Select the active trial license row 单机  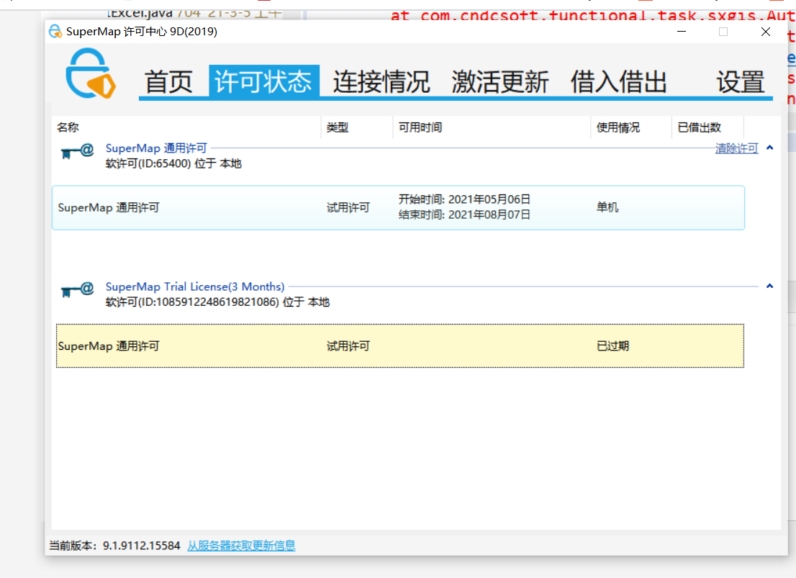(x=398, y=208)
